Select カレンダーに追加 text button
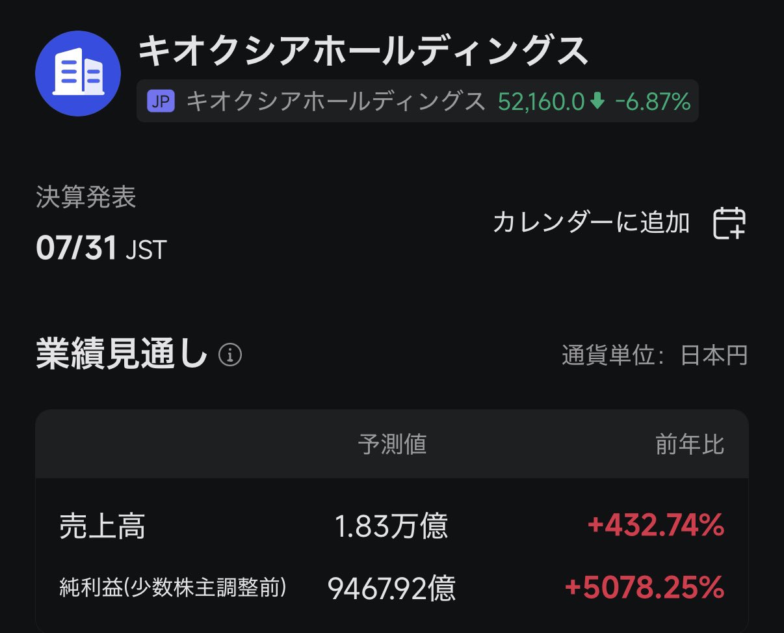784x633 pixels. click(591, 222)
